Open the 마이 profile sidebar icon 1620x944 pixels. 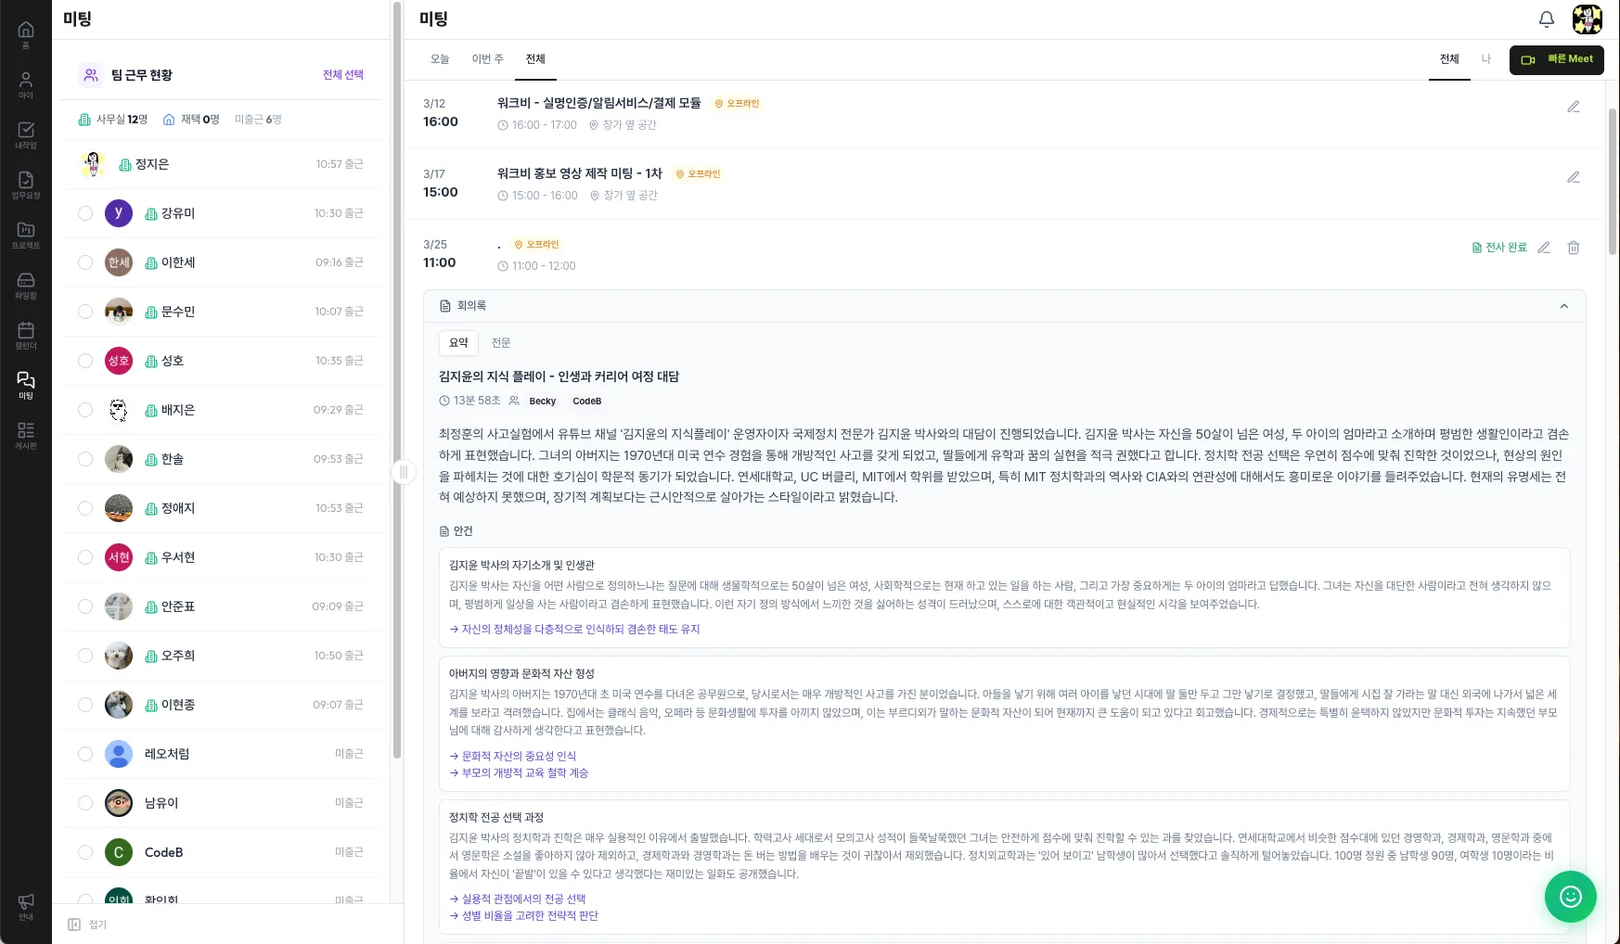click(x=26, y=84)
